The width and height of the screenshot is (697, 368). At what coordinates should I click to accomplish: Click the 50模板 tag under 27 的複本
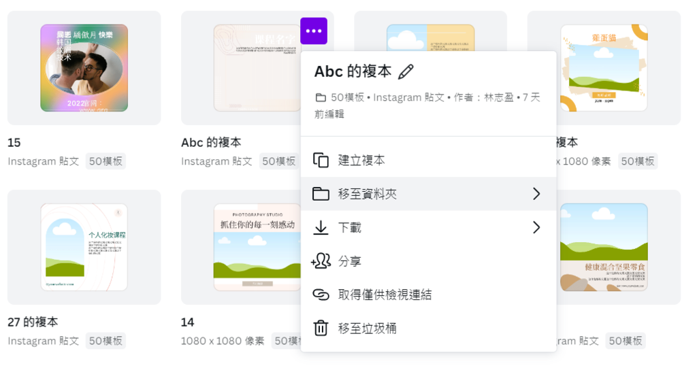pyautogui.click(x=106, y=341)
